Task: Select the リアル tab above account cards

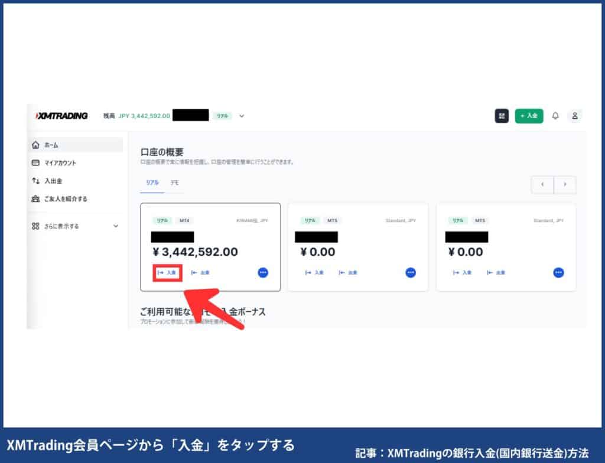Action: click(152, 184)
